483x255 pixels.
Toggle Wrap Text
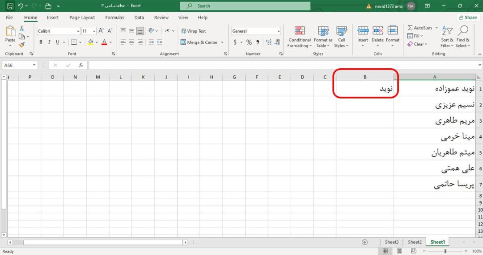[194, 31]
